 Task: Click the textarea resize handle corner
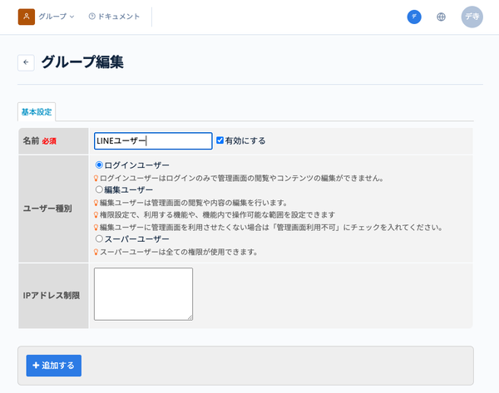point(190,317)
